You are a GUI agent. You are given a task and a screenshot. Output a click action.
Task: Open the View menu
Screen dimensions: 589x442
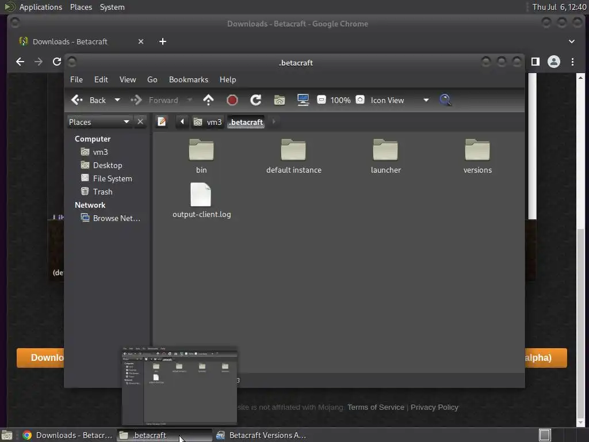point(128,79)
